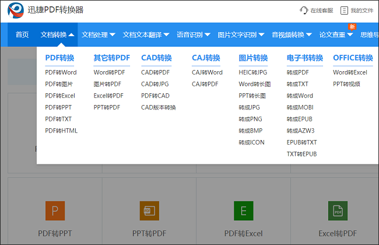Click the CAJ转Word link
The image size is (379, 245).
point(207,72)
